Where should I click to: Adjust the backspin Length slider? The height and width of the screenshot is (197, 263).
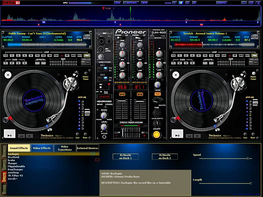pos(251,183)
